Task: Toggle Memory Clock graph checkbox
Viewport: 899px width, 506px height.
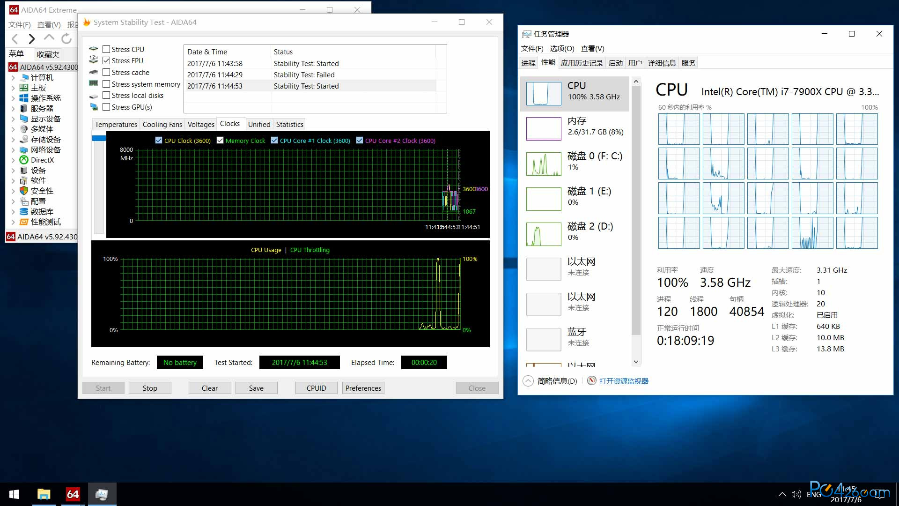Action: 220,140
